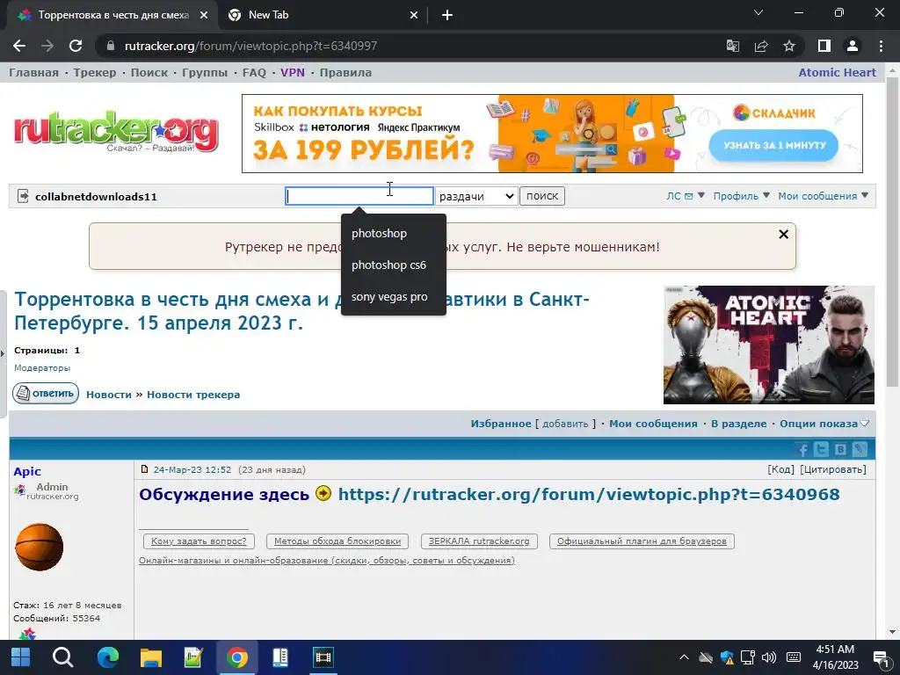Show hidden tray icons chevron
This screenshot has width=900, height=675.
pyautogui.click(x=684, y=657)
